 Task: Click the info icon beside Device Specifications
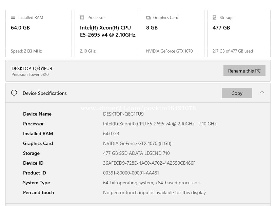(14, 93)
